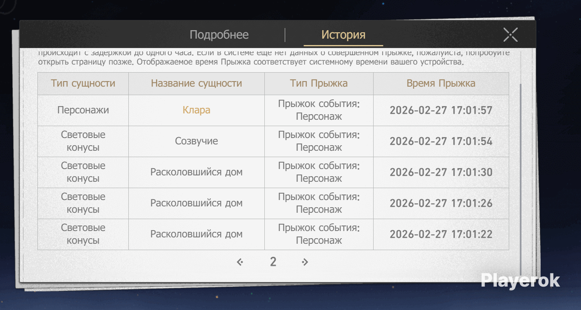
Task: Click the Тип Прыжка column header
Action: click(x=319, y=83)
